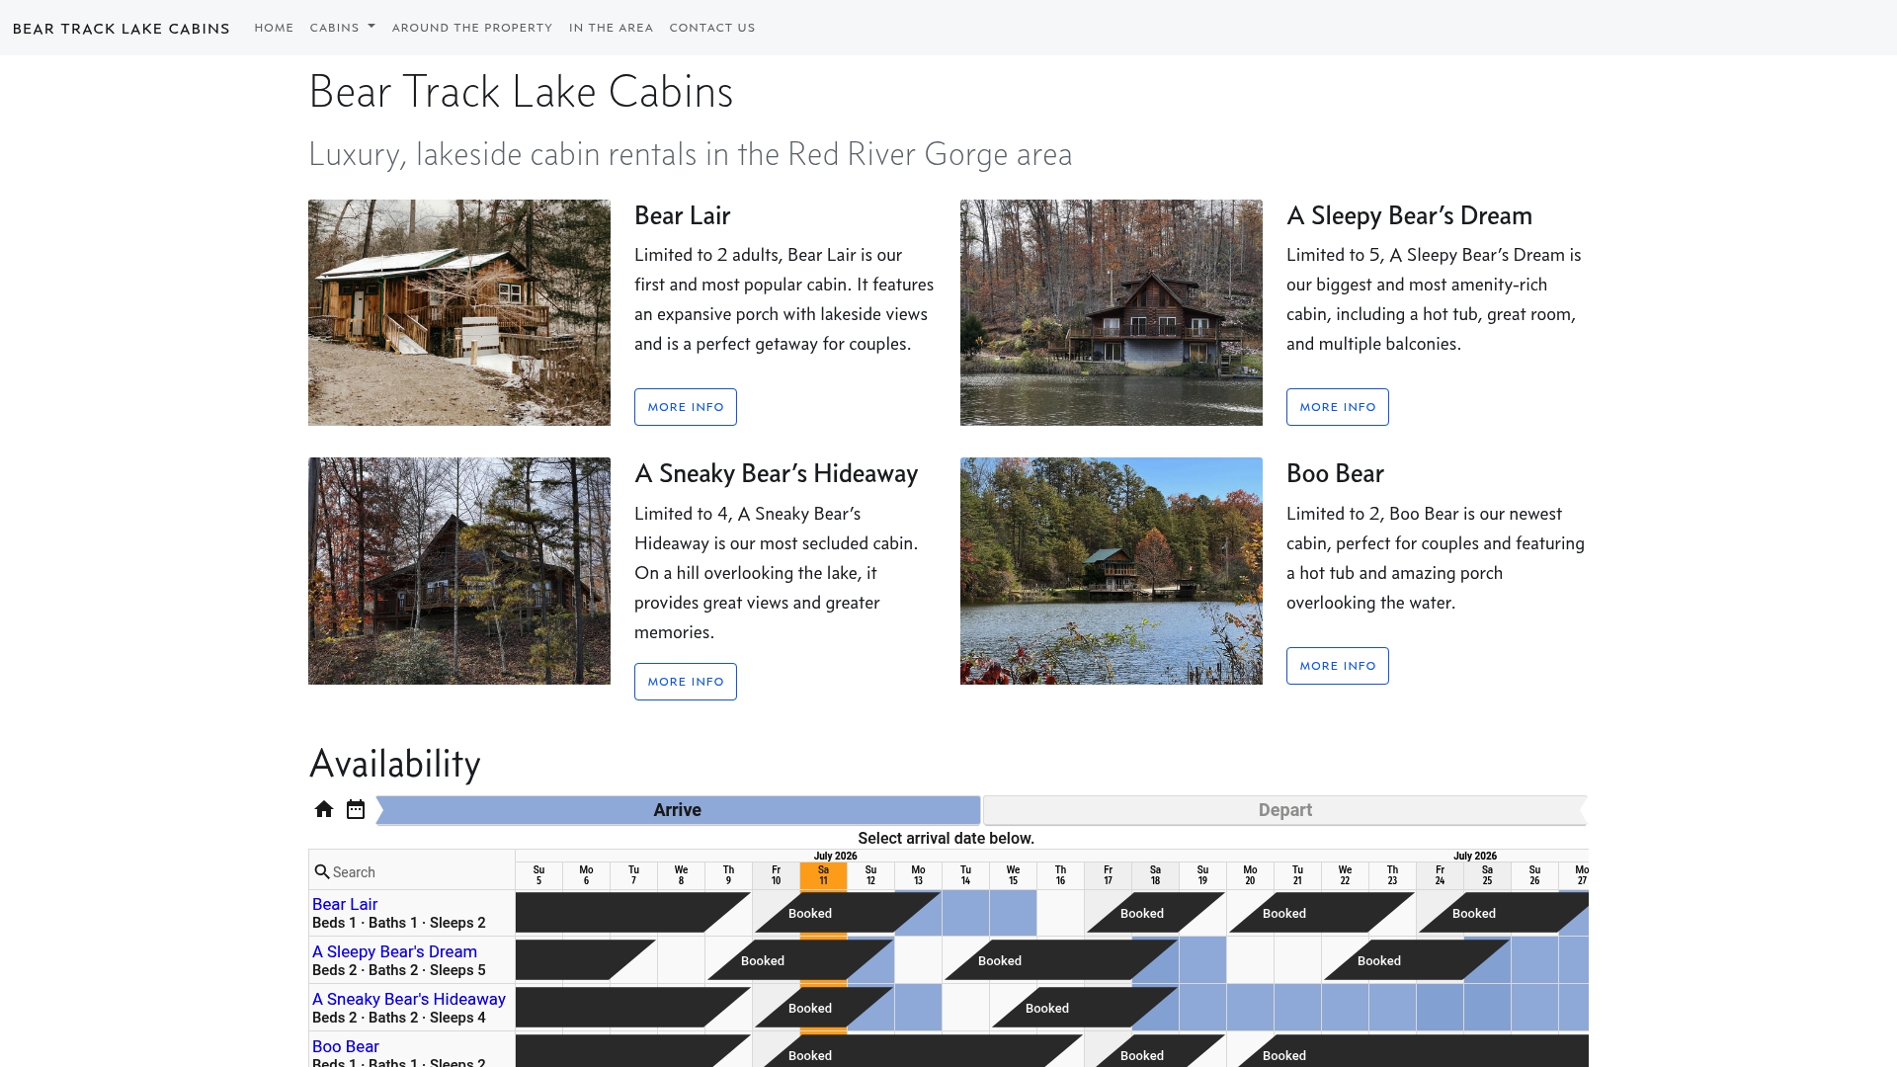Click the home icon in Availability
1897x1067 pixels.
coord(324,810)
